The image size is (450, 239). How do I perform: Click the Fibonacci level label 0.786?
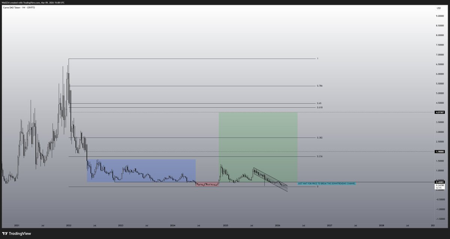[319, 86]
